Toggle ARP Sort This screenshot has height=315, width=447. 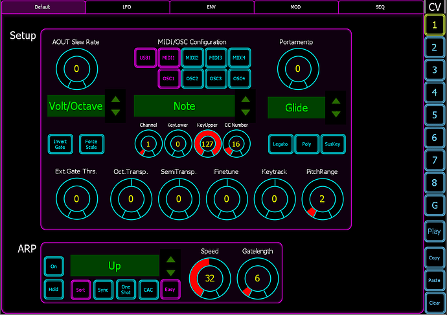(x=81, y=290)
